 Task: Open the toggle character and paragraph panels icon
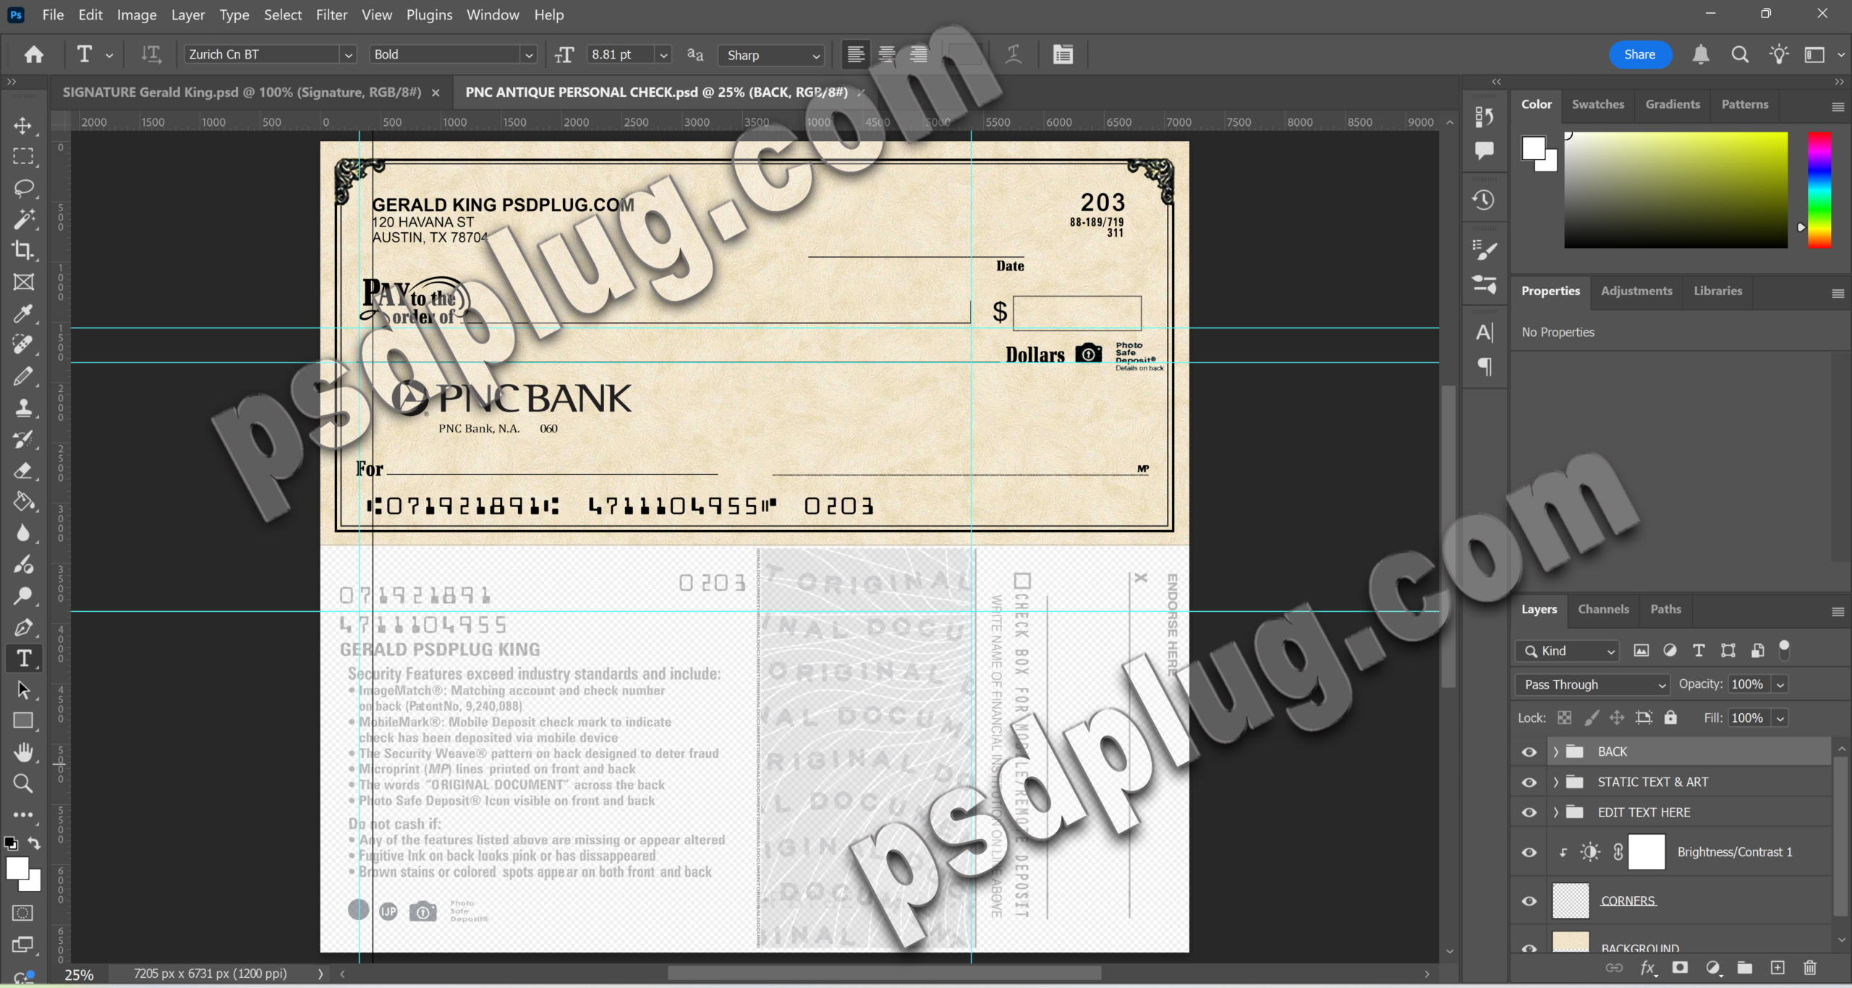[1063, 54]
